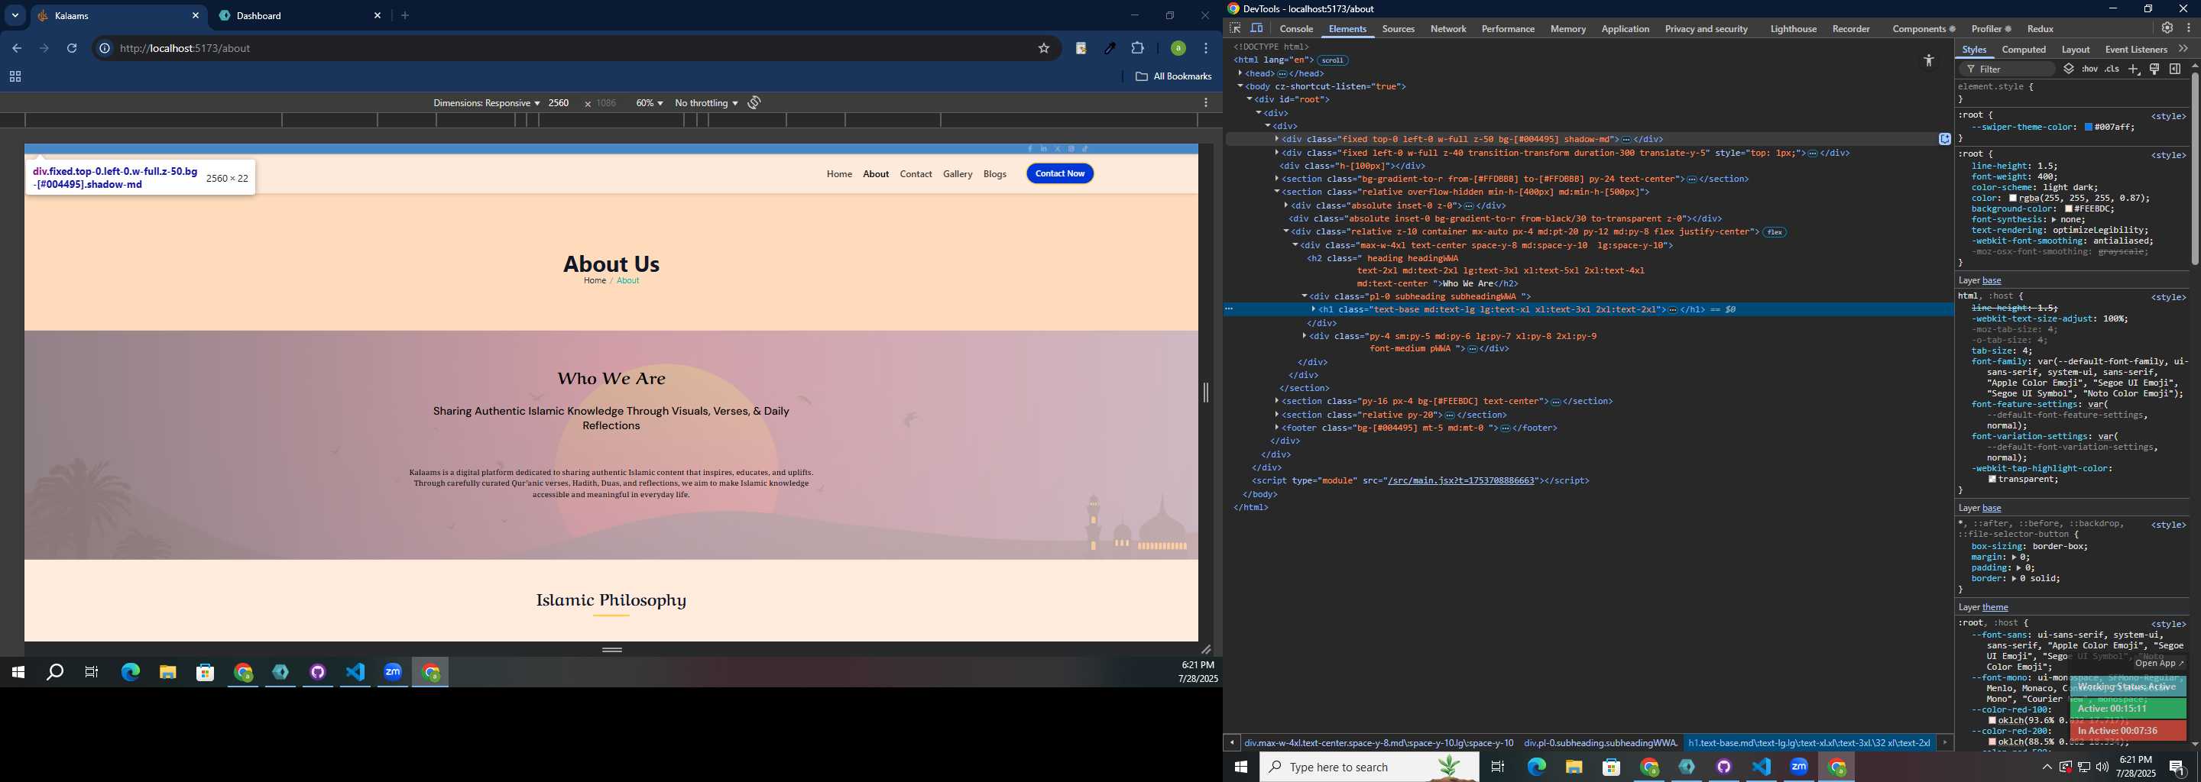Expand the h1 text-base element node

click(1314, 310)
